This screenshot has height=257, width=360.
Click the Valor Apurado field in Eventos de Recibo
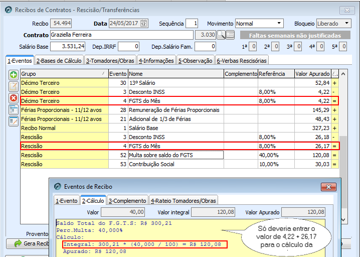click(303, 212)
